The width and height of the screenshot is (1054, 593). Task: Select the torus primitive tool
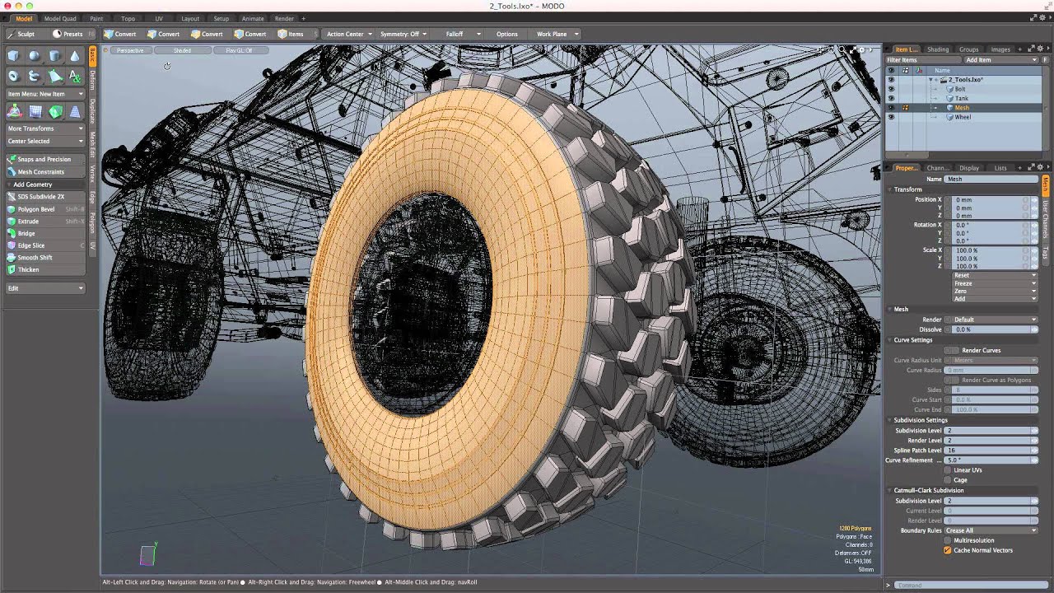[13, 75]
